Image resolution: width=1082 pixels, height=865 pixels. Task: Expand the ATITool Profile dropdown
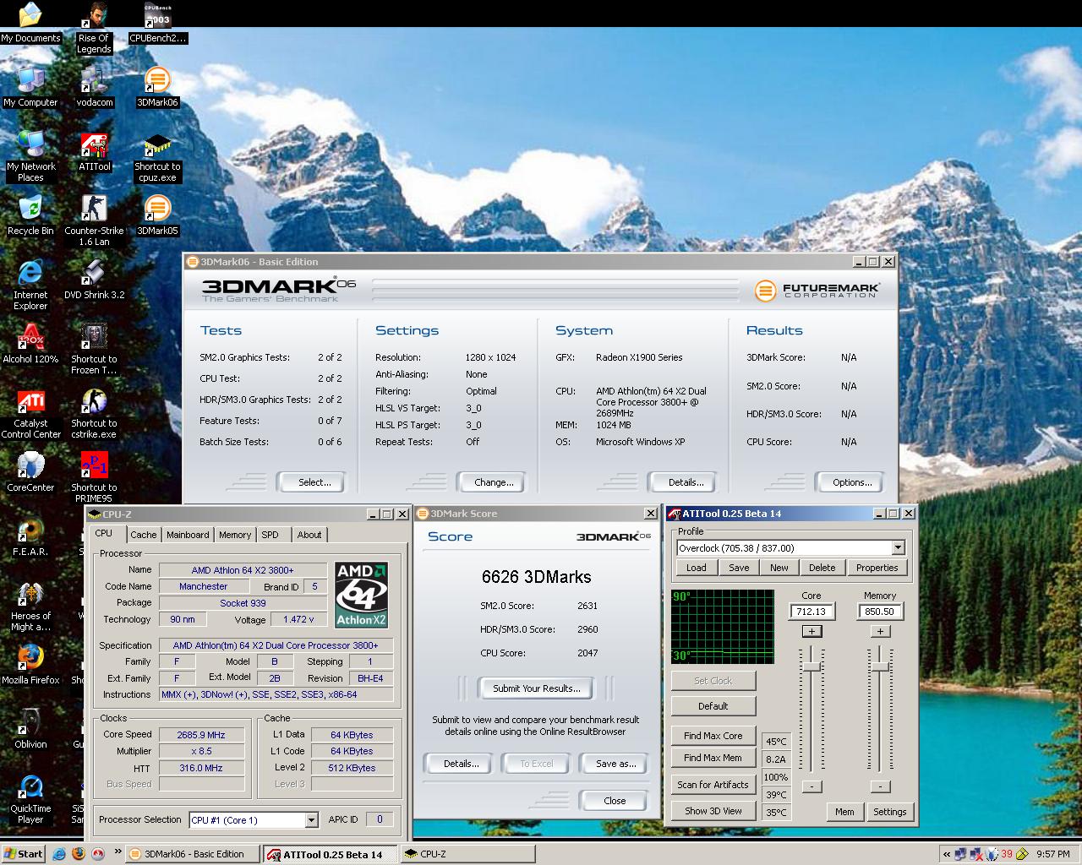898,548
